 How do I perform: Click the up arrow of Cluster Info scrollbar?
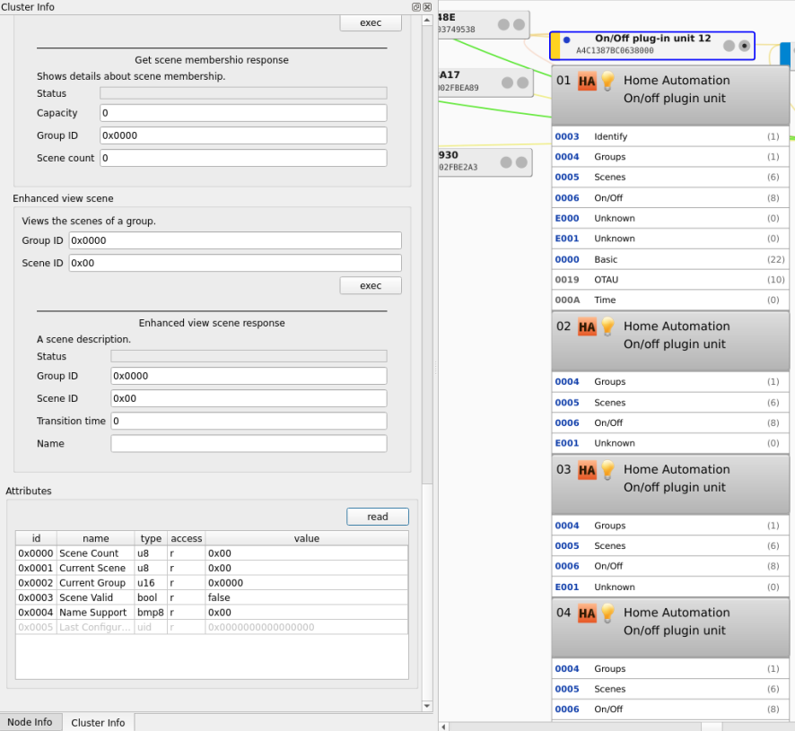(x=427, y=21)
